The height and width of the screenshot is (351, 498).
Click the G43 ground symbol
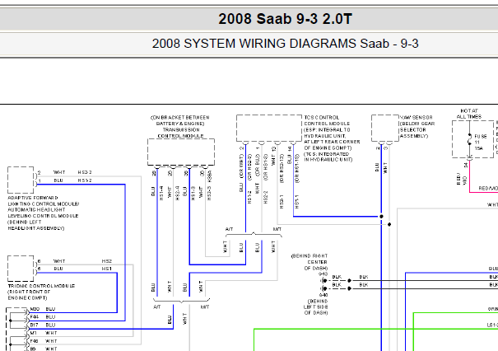pos(323,280)
